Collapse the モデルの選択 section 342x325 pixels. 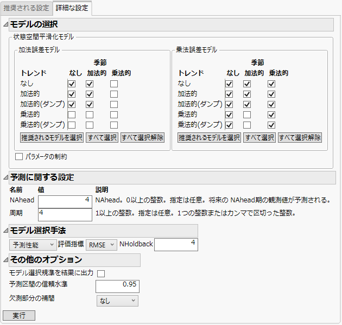(x=5, y=24)
